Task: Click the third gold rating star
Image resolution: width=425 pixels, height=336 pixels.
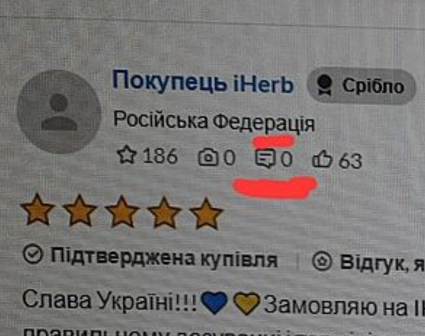Action: (x=122, y=211)
